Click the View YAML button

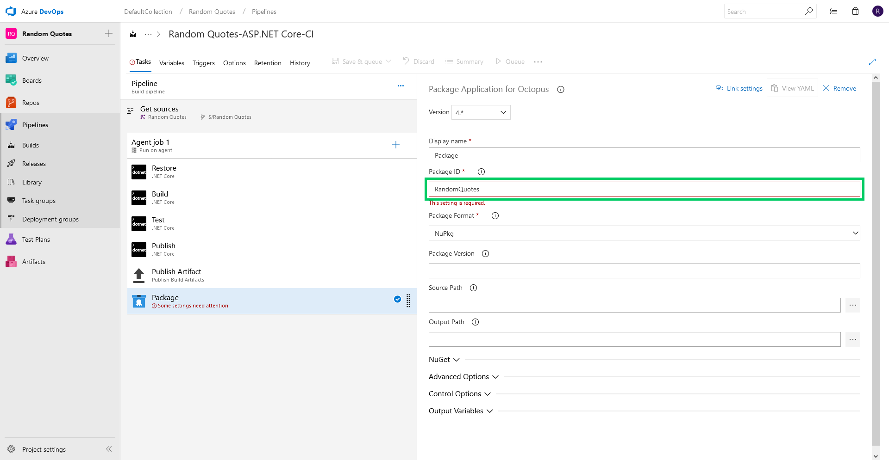[792, 88]
